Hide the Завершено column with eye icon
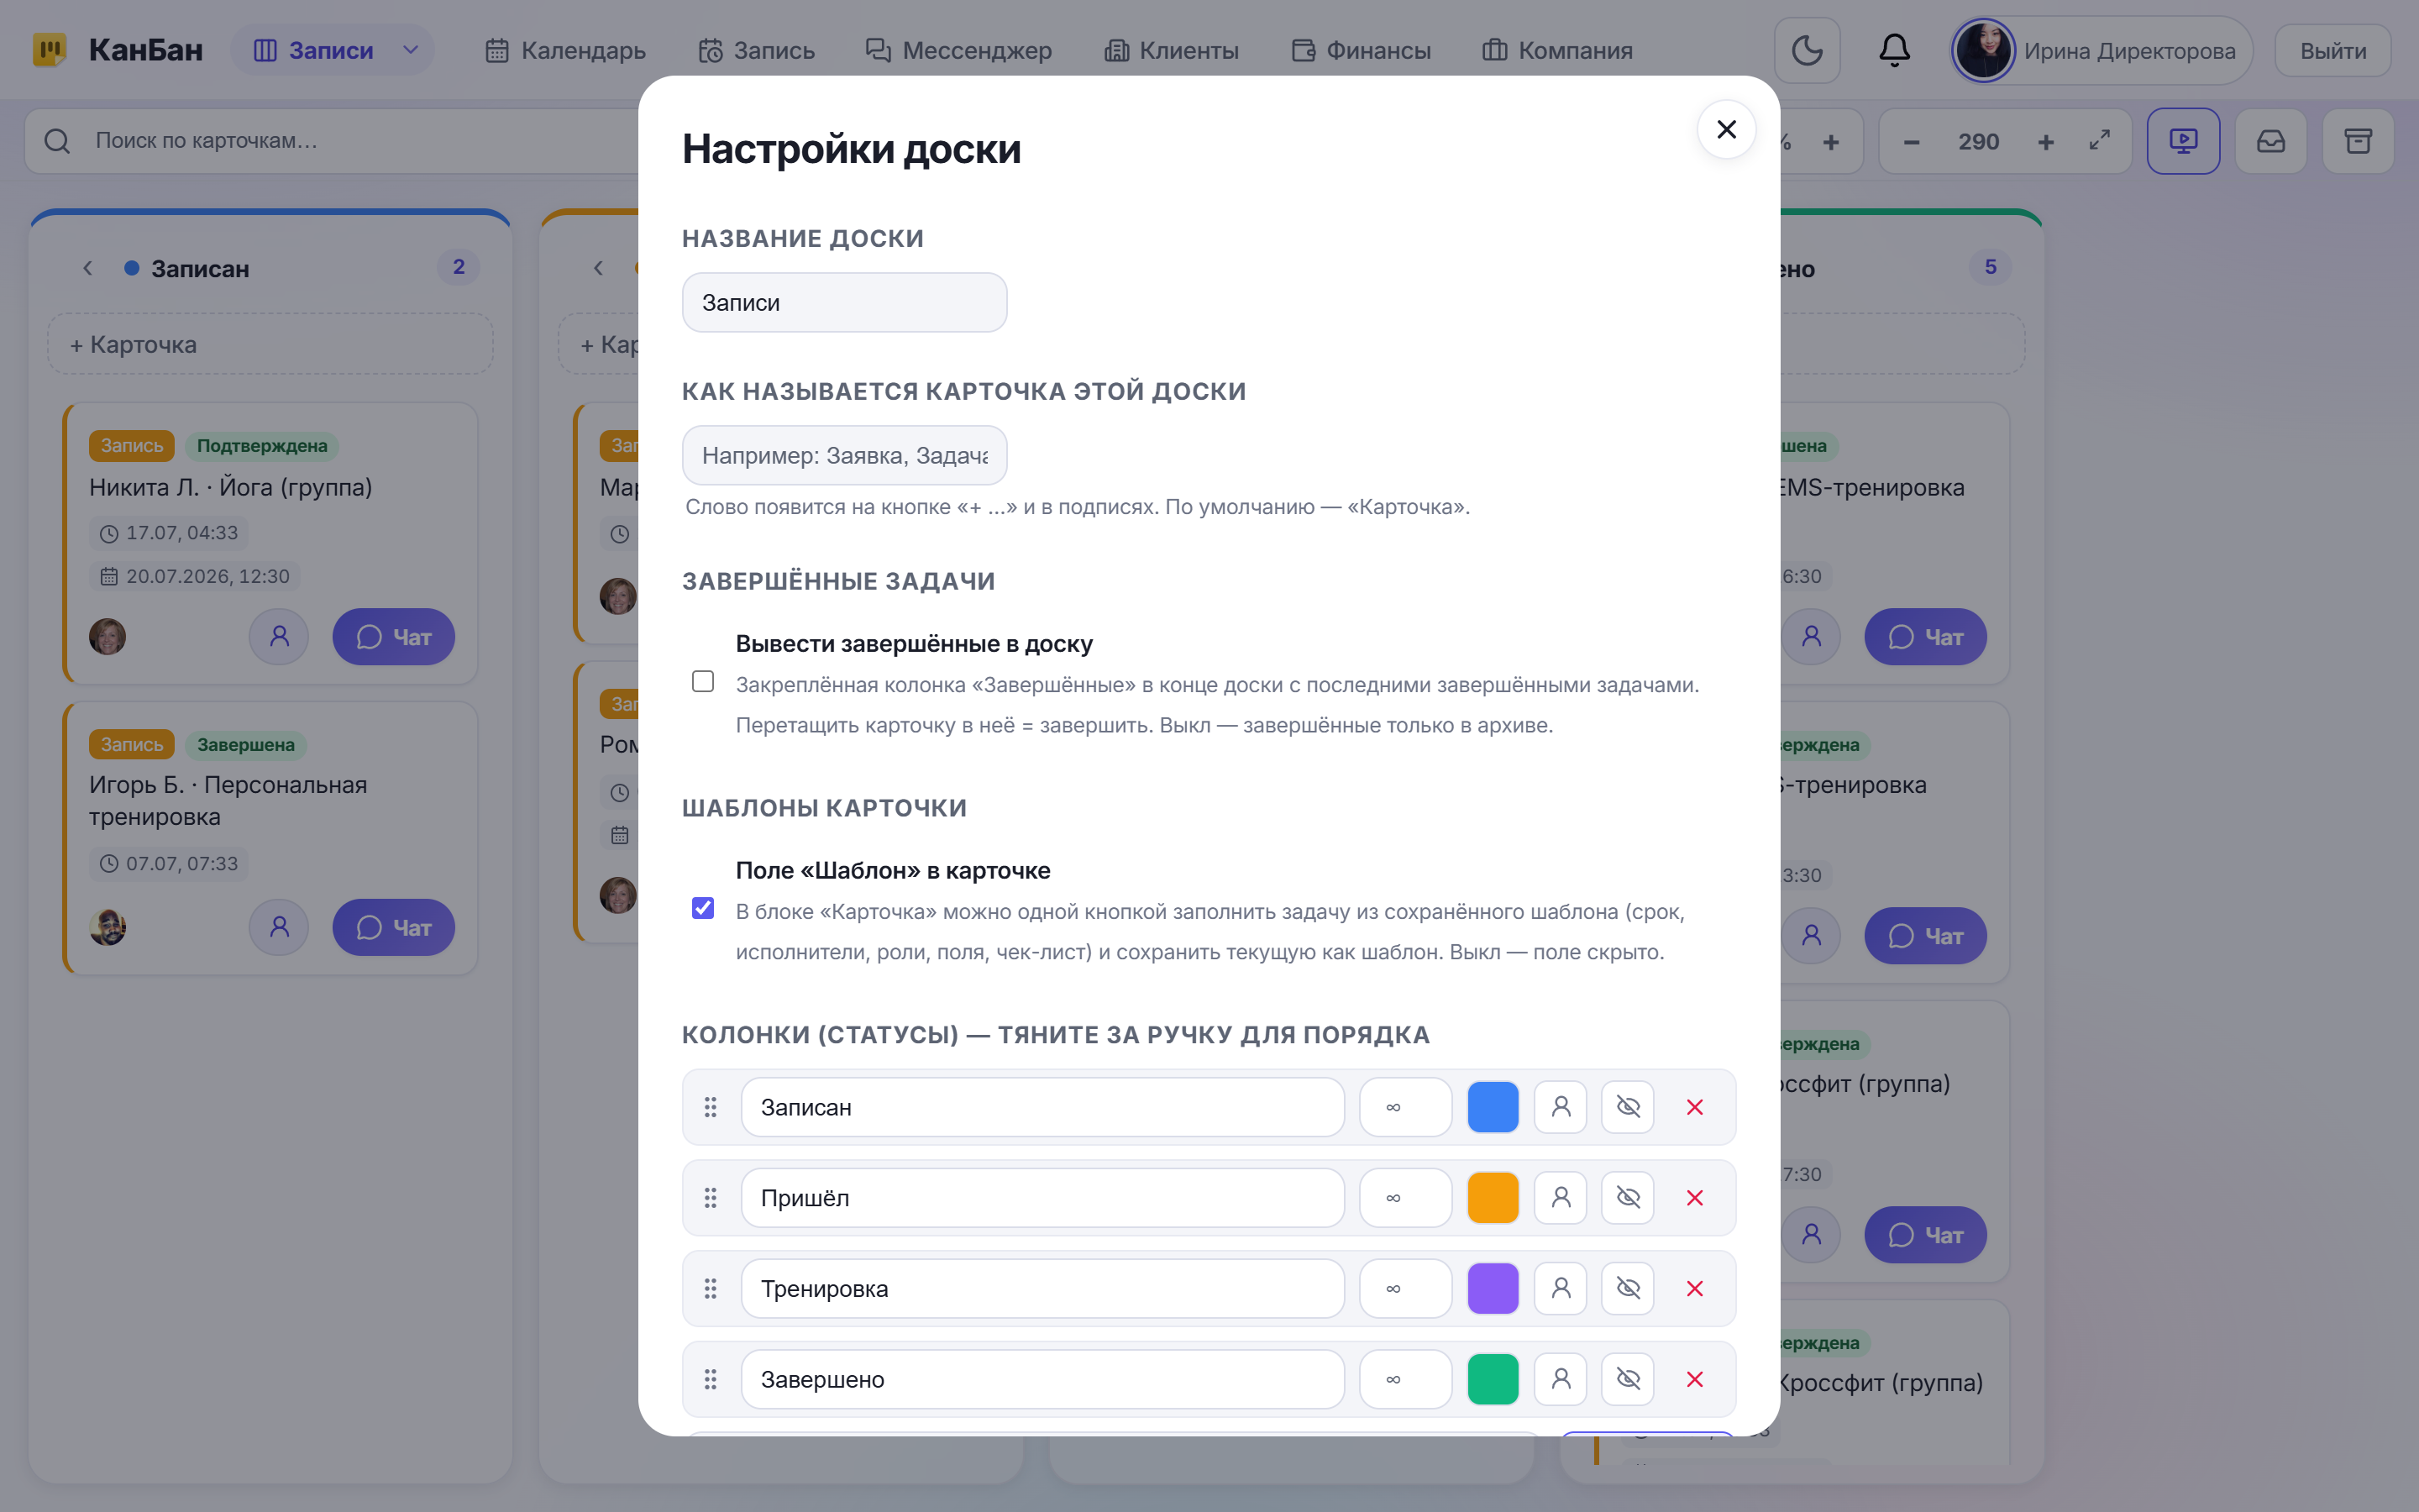 click(1627, 1379)
